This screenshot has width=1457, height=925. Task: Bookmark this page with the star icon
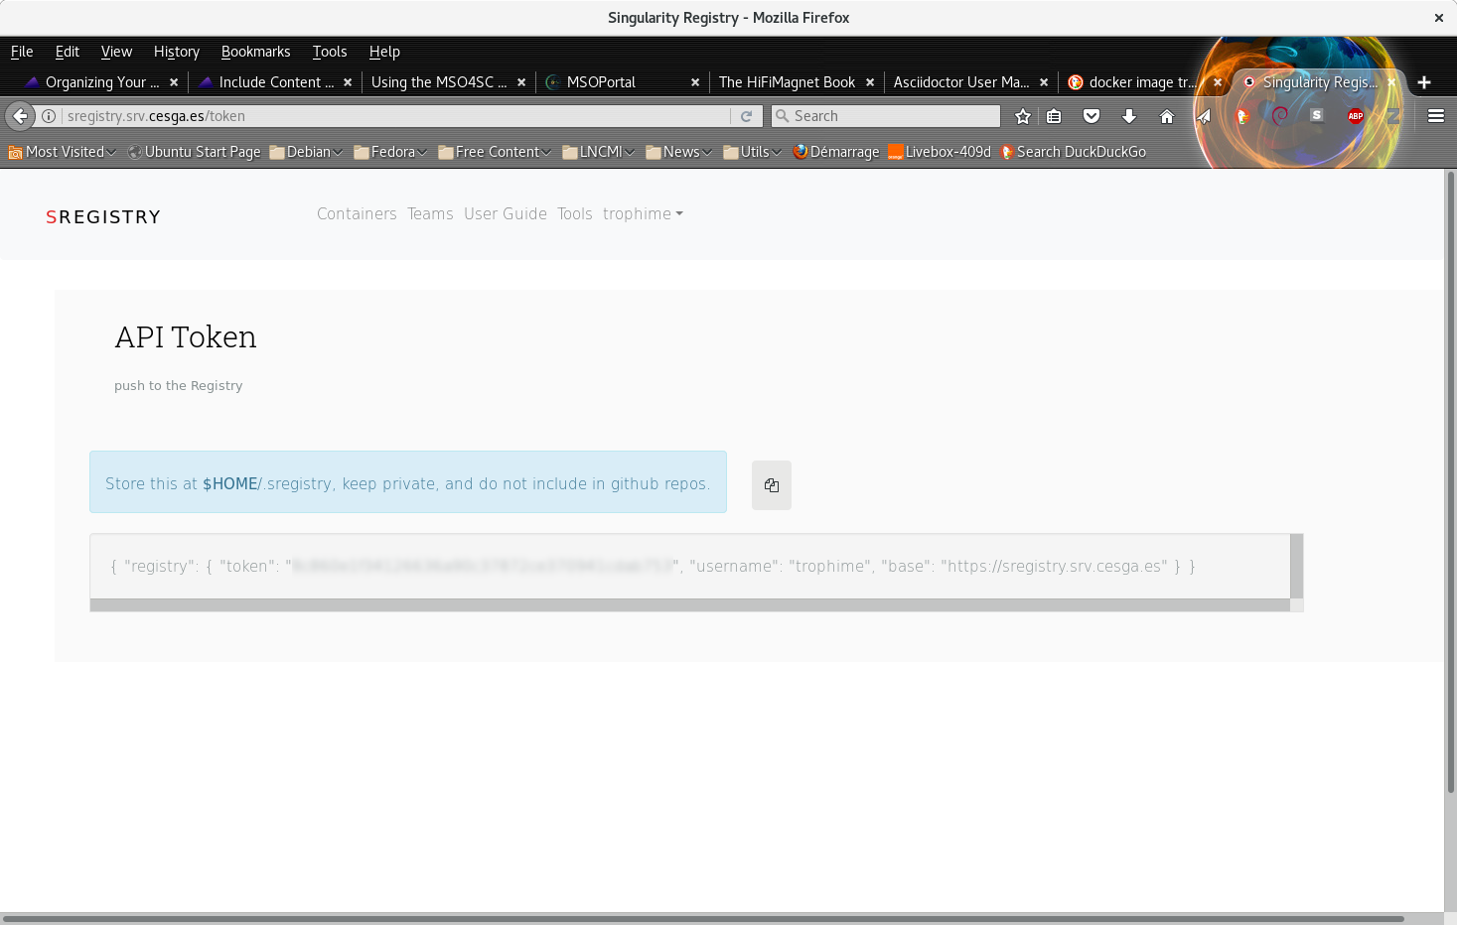(x=1023, y=116)
